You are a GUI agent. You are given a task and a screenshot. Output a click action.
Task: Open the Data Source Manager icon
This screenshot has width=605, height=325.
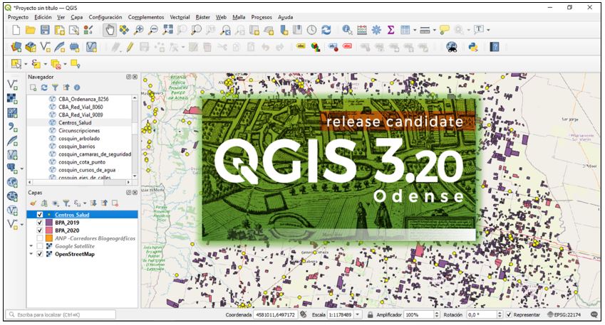click(16, 47)
